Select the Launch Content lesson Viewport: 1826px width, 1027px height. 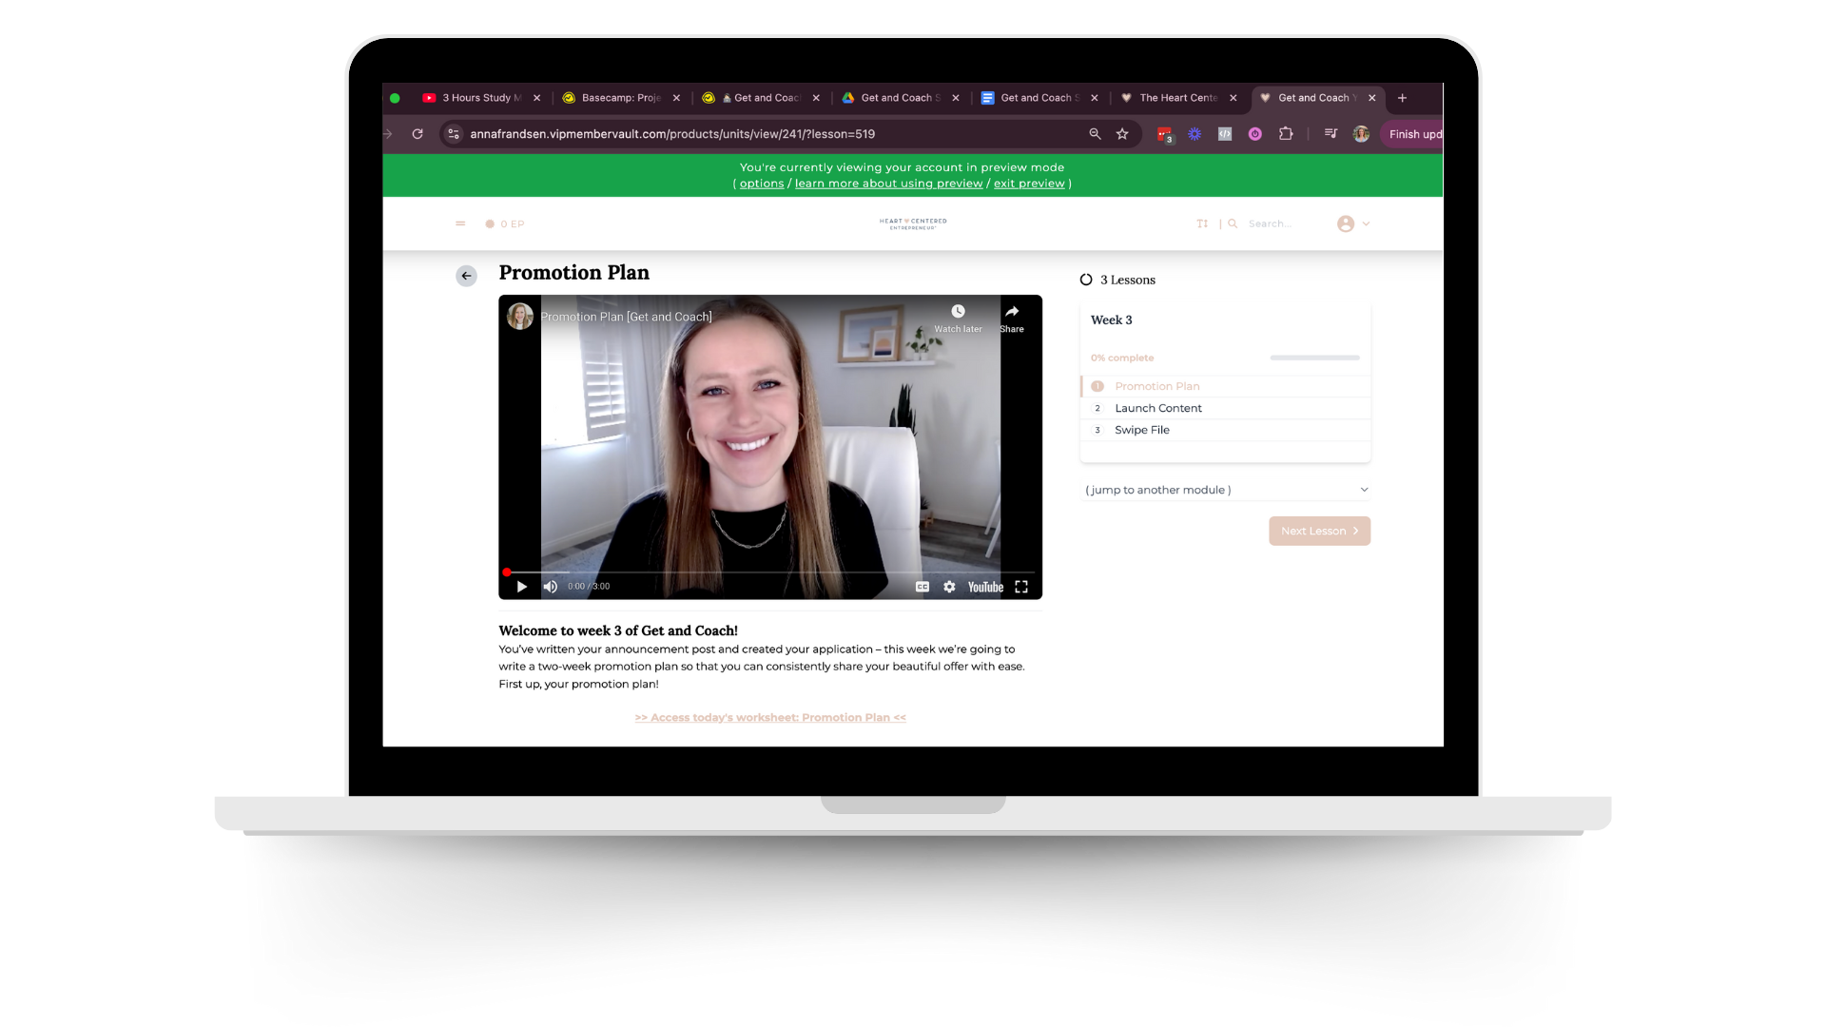pos(1157,408)
